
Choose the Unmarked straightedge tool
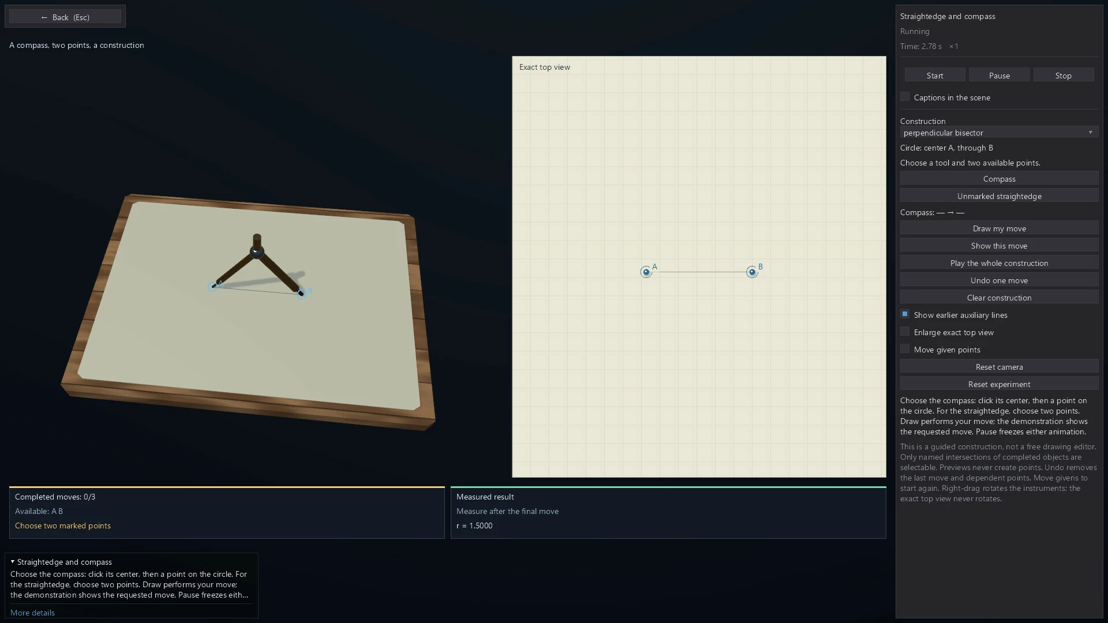click(x=999, y=196)
